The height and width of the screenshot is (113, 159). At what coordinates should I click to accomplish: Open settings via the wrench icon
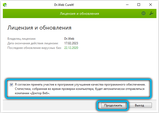151,13
